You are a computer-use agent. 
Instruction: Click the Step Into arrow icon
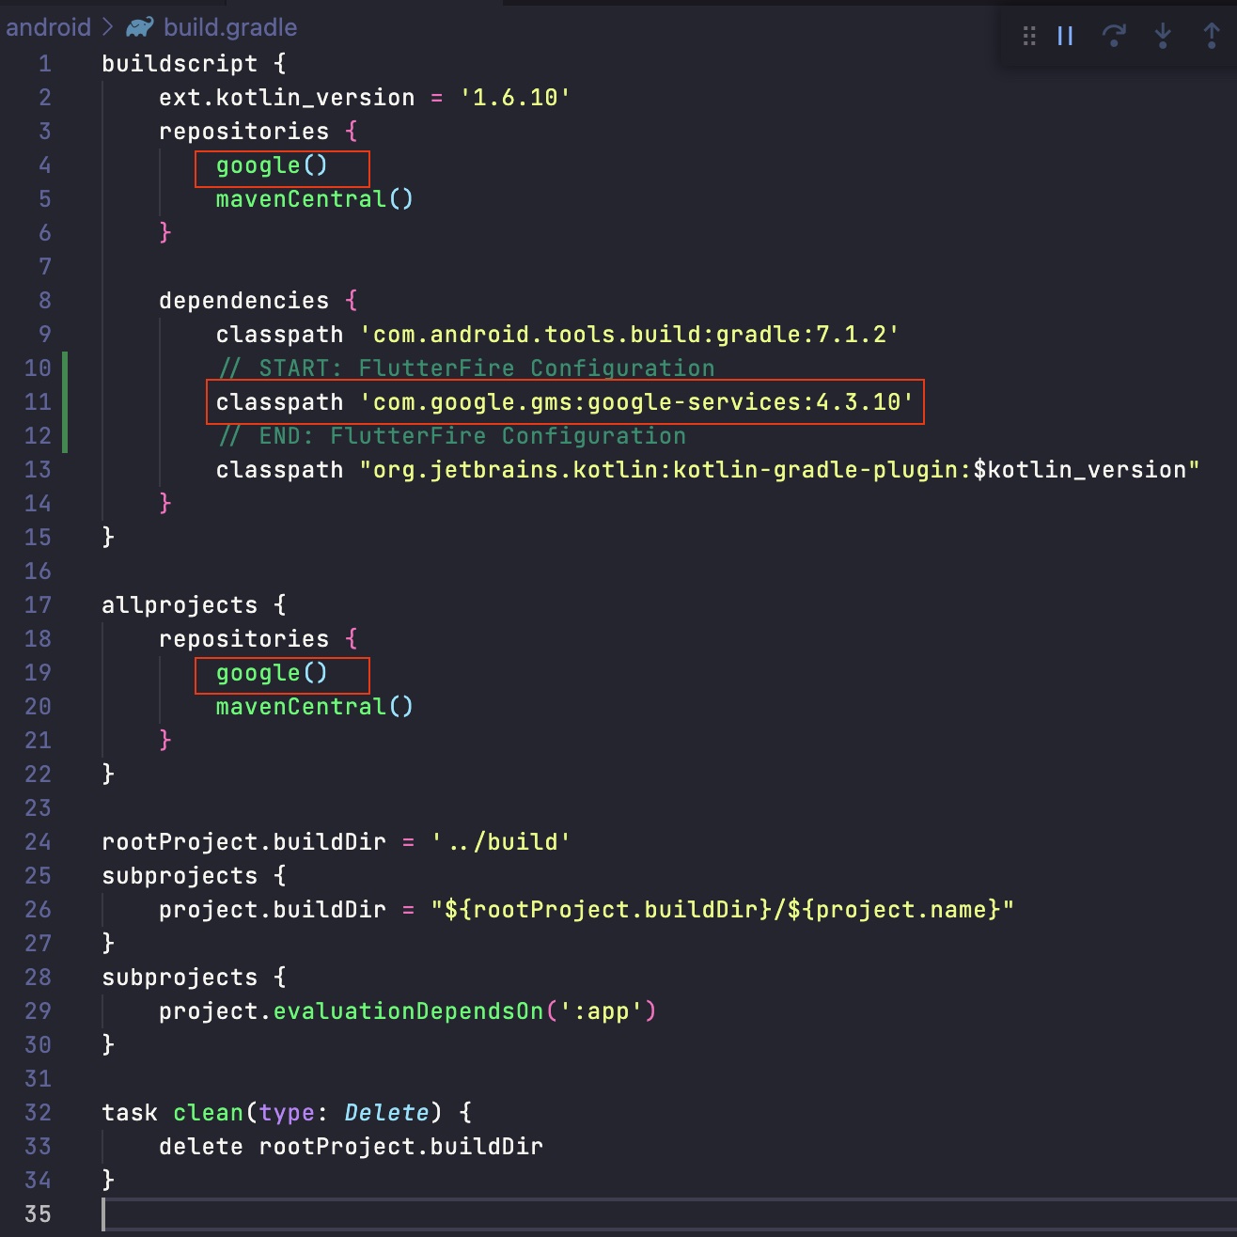[x=1163, y=36]
